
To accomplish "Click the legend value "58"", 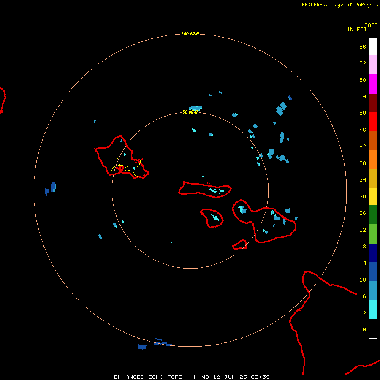I will point(363,80).
